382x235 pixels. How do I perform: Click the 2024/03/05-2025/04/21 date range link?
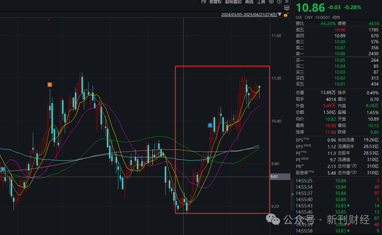[249, 15]
